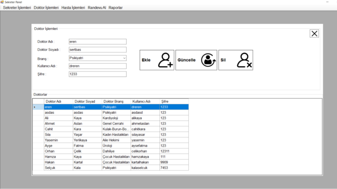Click the 'Kardiyoloji' branch cell

[116, 118]
